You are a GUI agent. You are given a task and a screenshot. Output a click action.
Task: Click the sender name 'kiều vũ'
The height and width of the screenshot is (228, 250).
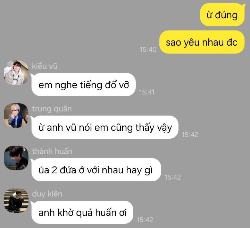point(45,66)
